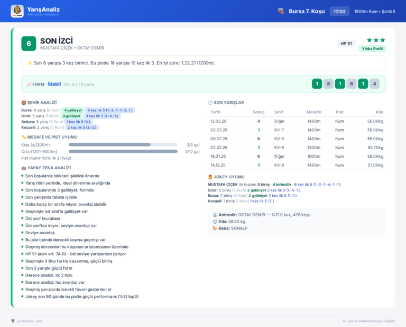Click the green number 6 horse badge

[29, 44]
